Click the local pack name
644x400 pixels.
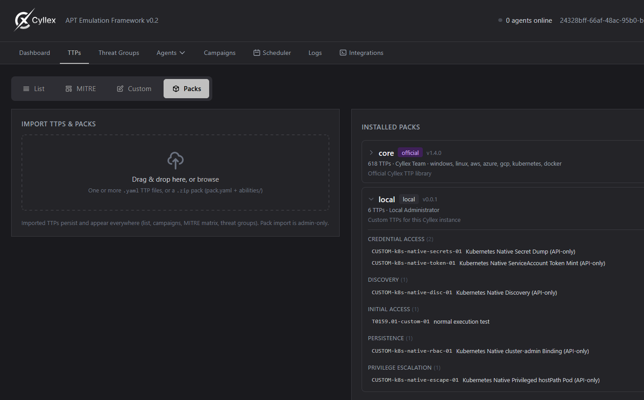pos(387,200)
